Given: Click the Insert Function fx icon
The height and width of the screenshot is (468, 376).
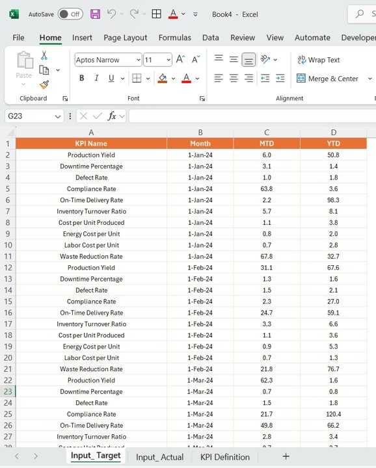Looking at the screenshot, I should (112, 116).
